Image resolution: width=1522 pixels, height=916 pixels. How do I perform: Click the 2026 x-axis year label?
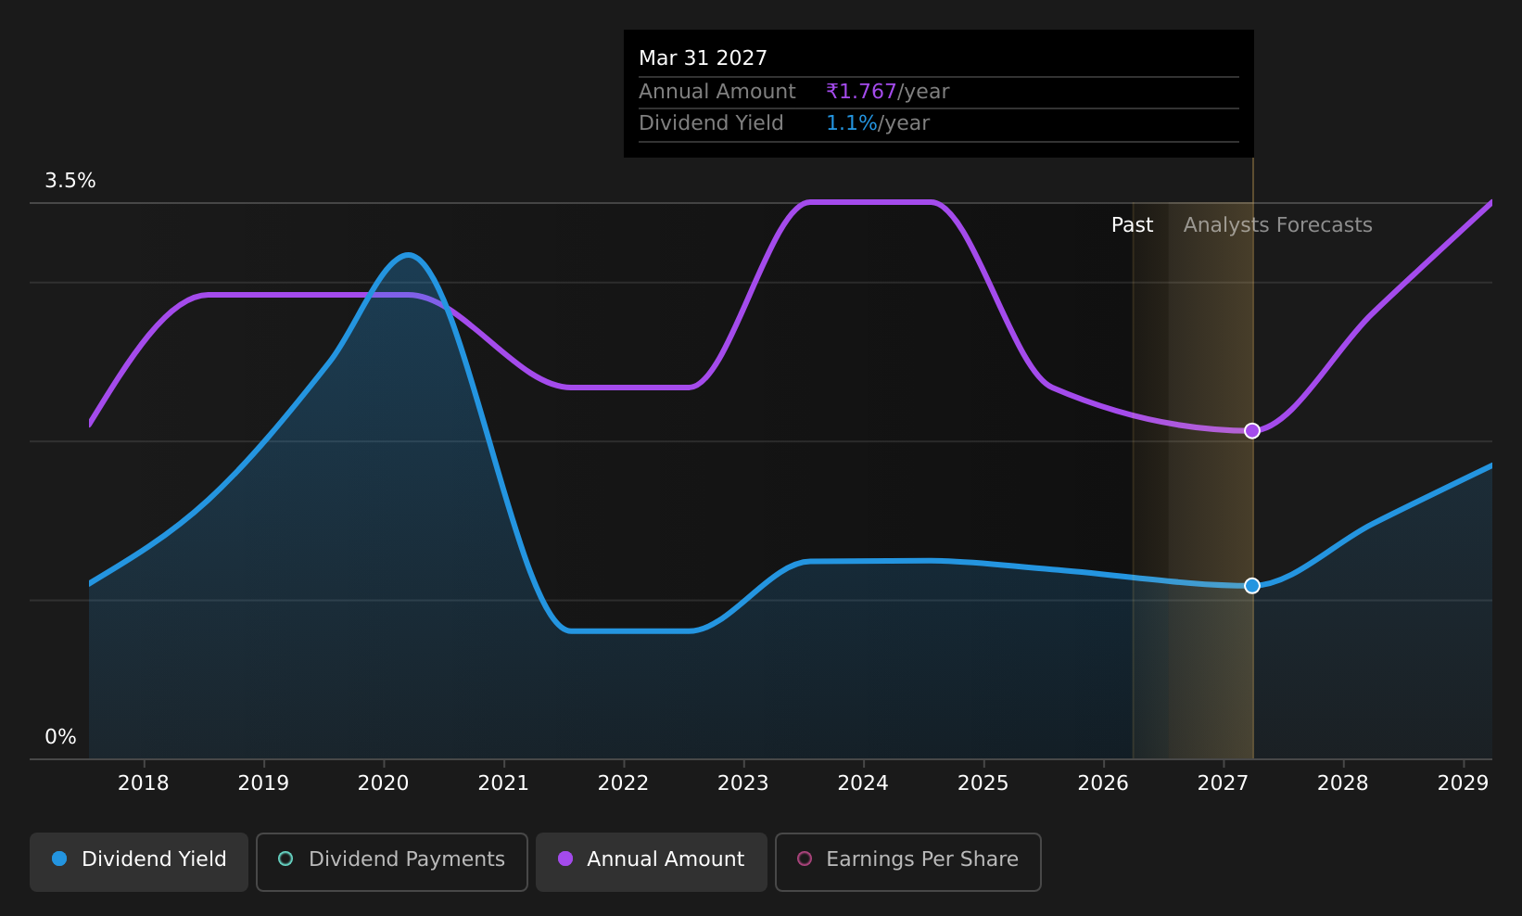click(x=1103, y=783)
